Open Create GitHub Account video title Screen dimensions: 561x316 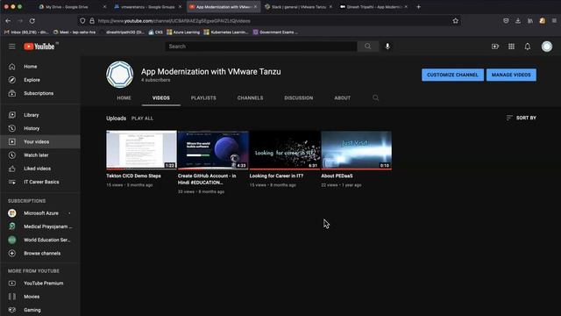pyautogui.click(x=207, y=179)
